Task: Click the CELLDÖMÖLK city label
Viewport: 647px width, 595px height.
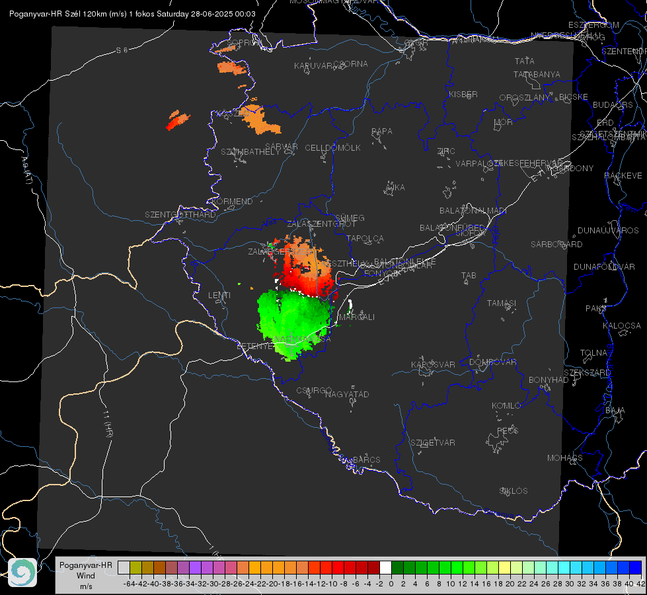Action: [333, 148]
